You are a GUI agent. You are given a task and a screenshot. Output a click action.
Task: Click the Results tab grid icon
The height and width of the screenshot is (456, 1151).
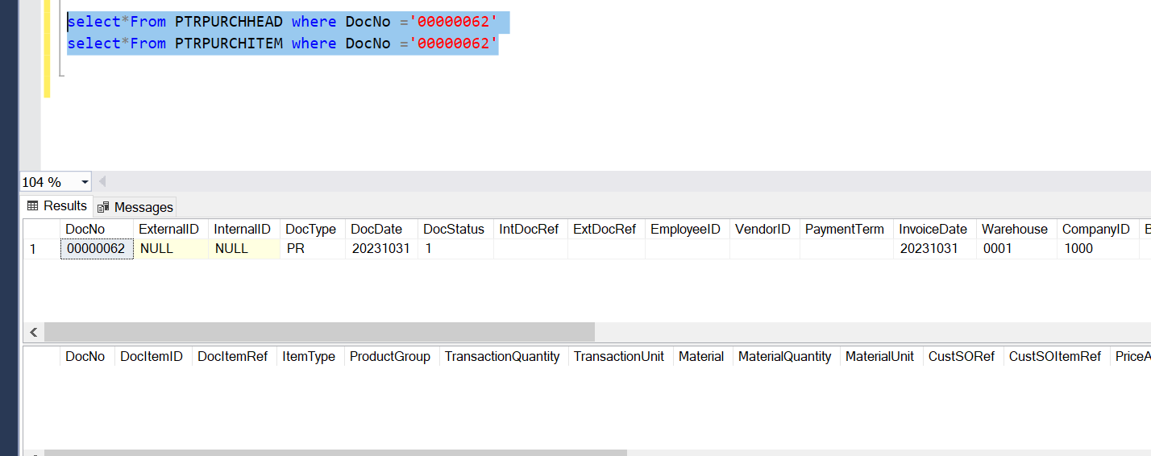pyautogui.click(x=33, y=206)
